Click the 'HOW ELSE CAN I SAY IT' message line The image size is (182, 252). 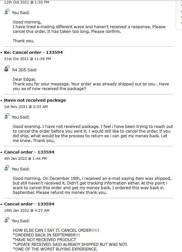tap(56, 230)
